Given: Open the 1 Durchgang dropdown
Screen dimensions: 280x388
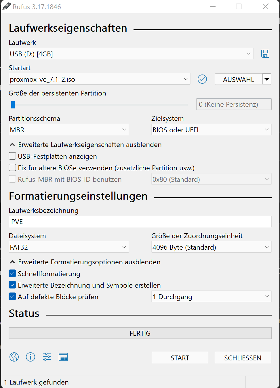Looking at the screenshot, I should click(x=211, y=297).
